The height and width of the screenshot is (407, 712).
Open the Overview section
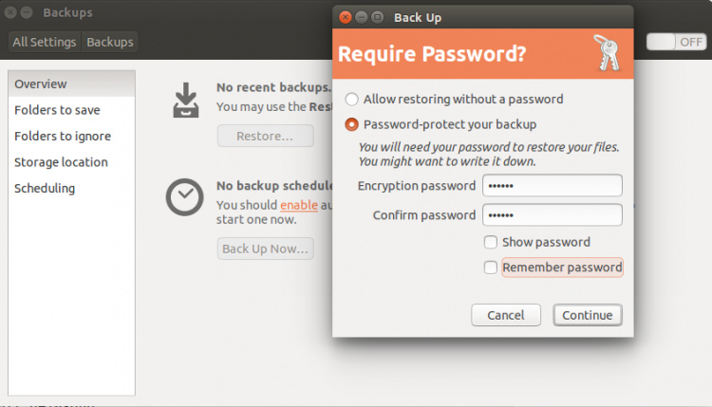click(71, 84)
